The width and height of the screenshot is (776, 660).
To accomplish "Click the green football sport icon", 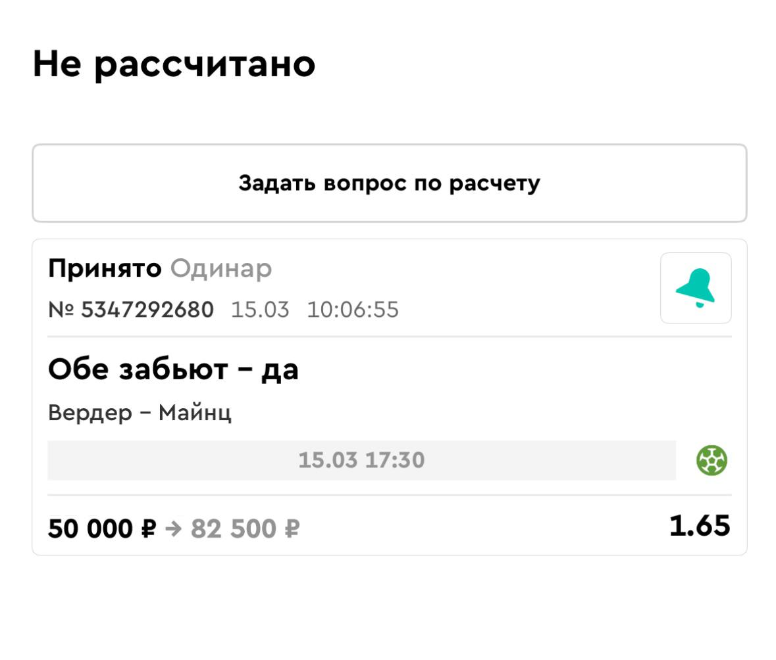I will [x=711, y=460].
